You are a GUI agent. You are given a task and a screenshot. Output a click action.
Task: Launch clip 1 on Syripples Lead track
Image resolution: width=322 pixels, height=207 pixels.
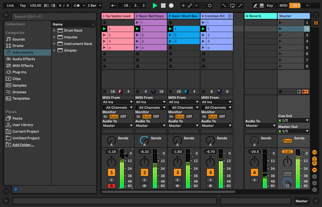coord(104,29)
